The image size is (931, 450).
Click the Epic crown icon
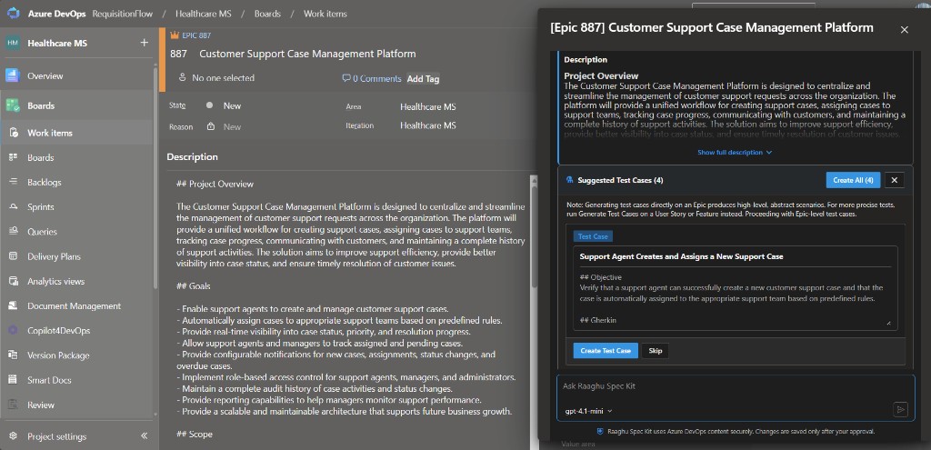point(175,35)
